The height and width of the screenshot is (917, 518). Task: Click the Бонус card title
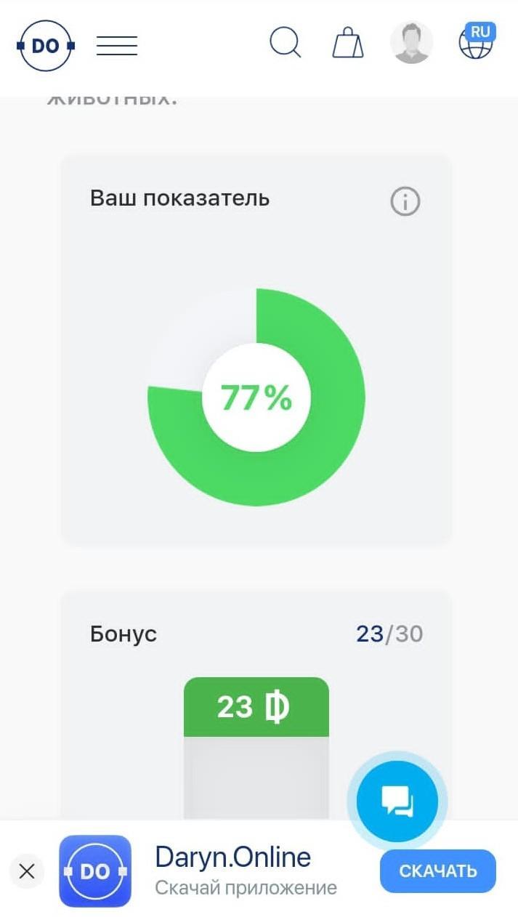[x=124, y=634]
